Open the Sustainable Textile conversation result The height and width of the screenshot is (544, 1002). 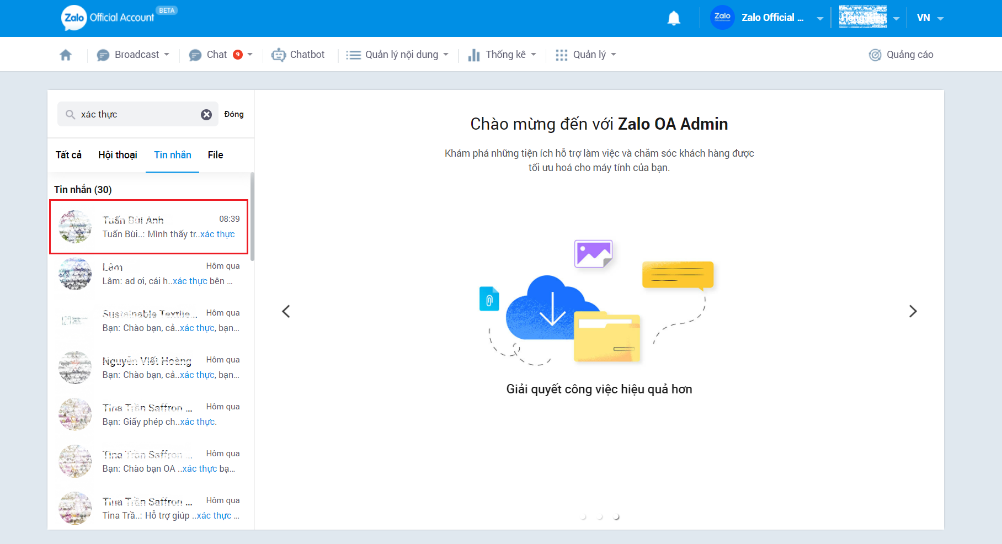(x=149, y=321)
